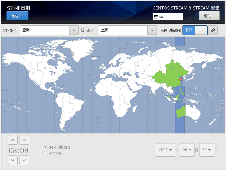Select the AM/PM radio button
226x170 pixels.
point(46,153)
